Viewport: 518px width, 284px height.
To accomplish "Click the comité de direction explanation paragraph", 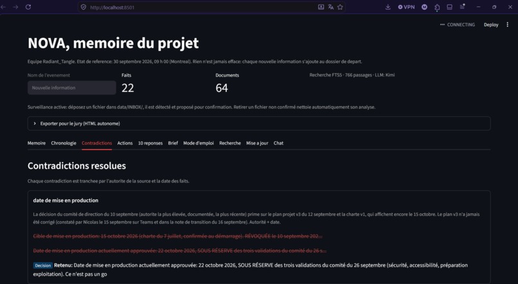I will [x=256, y=218].
